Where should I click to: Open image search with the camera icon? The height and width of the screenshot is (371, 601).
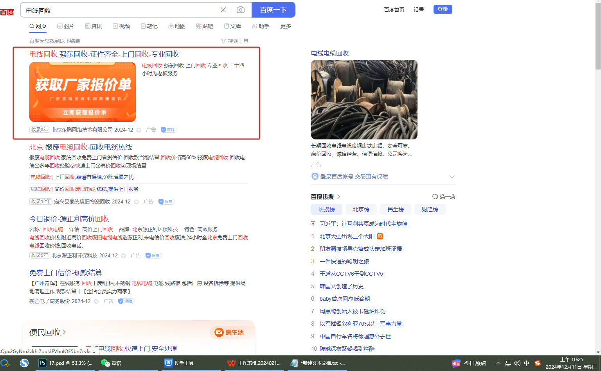tap(241, 10)
